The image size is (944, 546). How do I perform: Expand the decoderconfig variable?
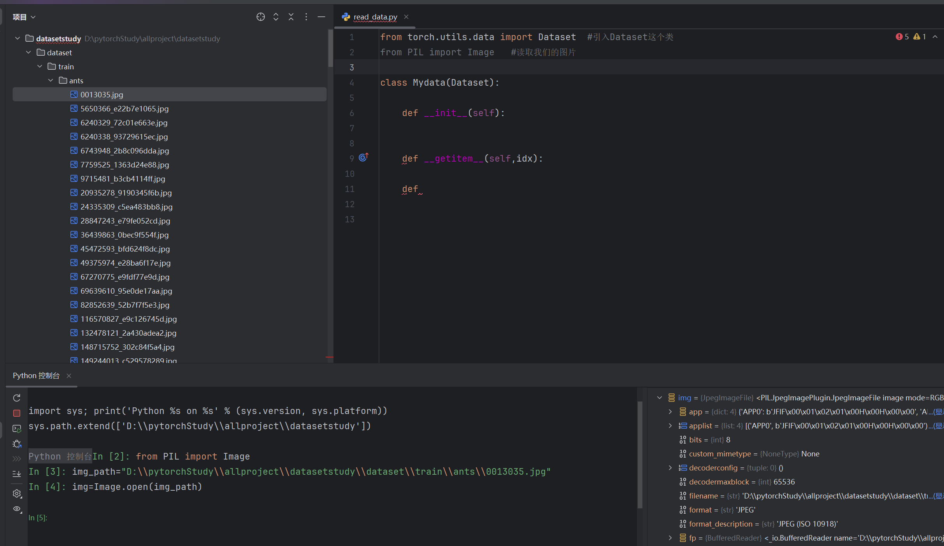670,468
